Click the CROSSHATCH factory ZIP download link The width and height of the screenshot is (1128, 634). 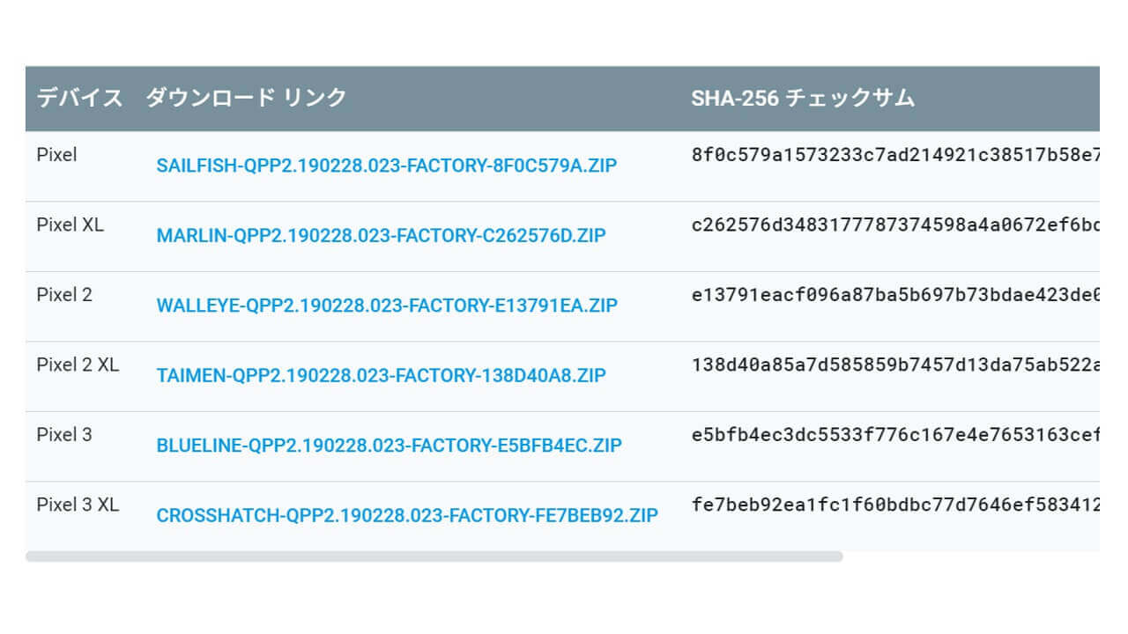click(x=407, y=516)
